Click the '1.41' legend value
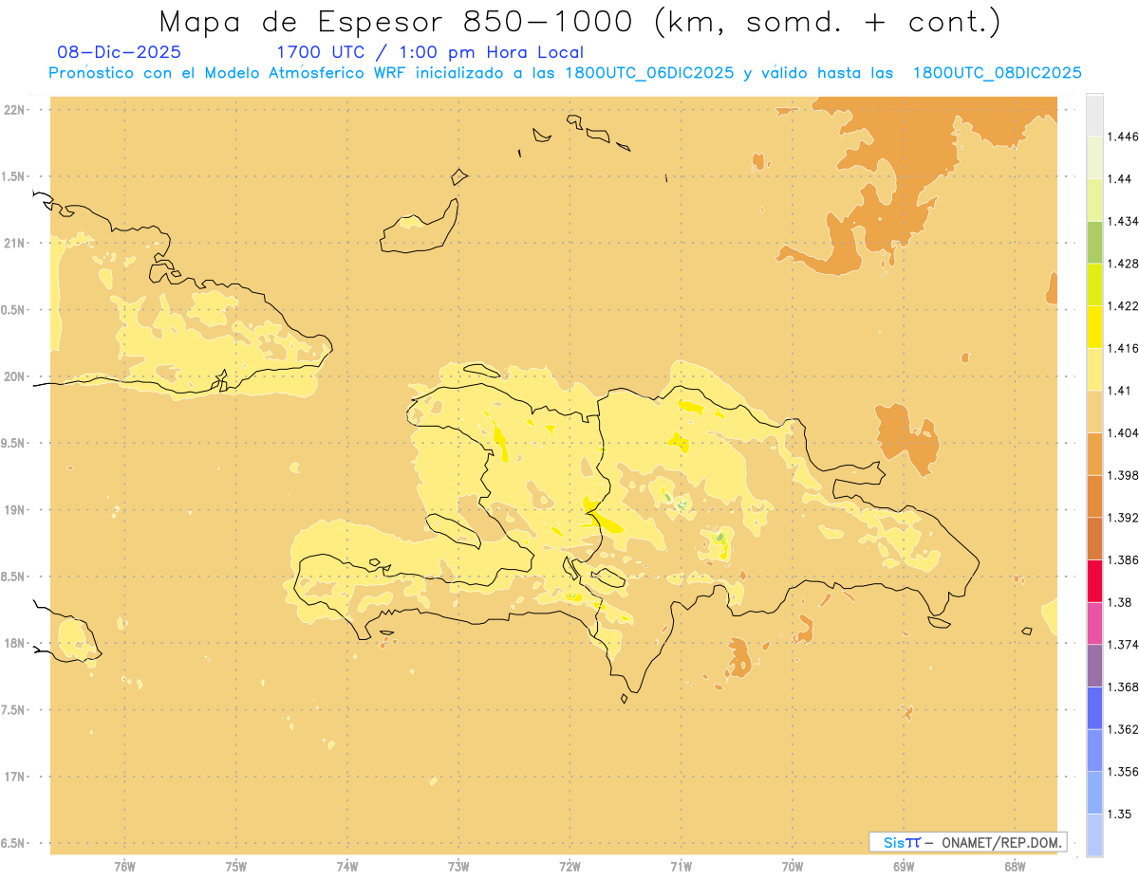The image size is (1139, 879). click(1119, 391)
